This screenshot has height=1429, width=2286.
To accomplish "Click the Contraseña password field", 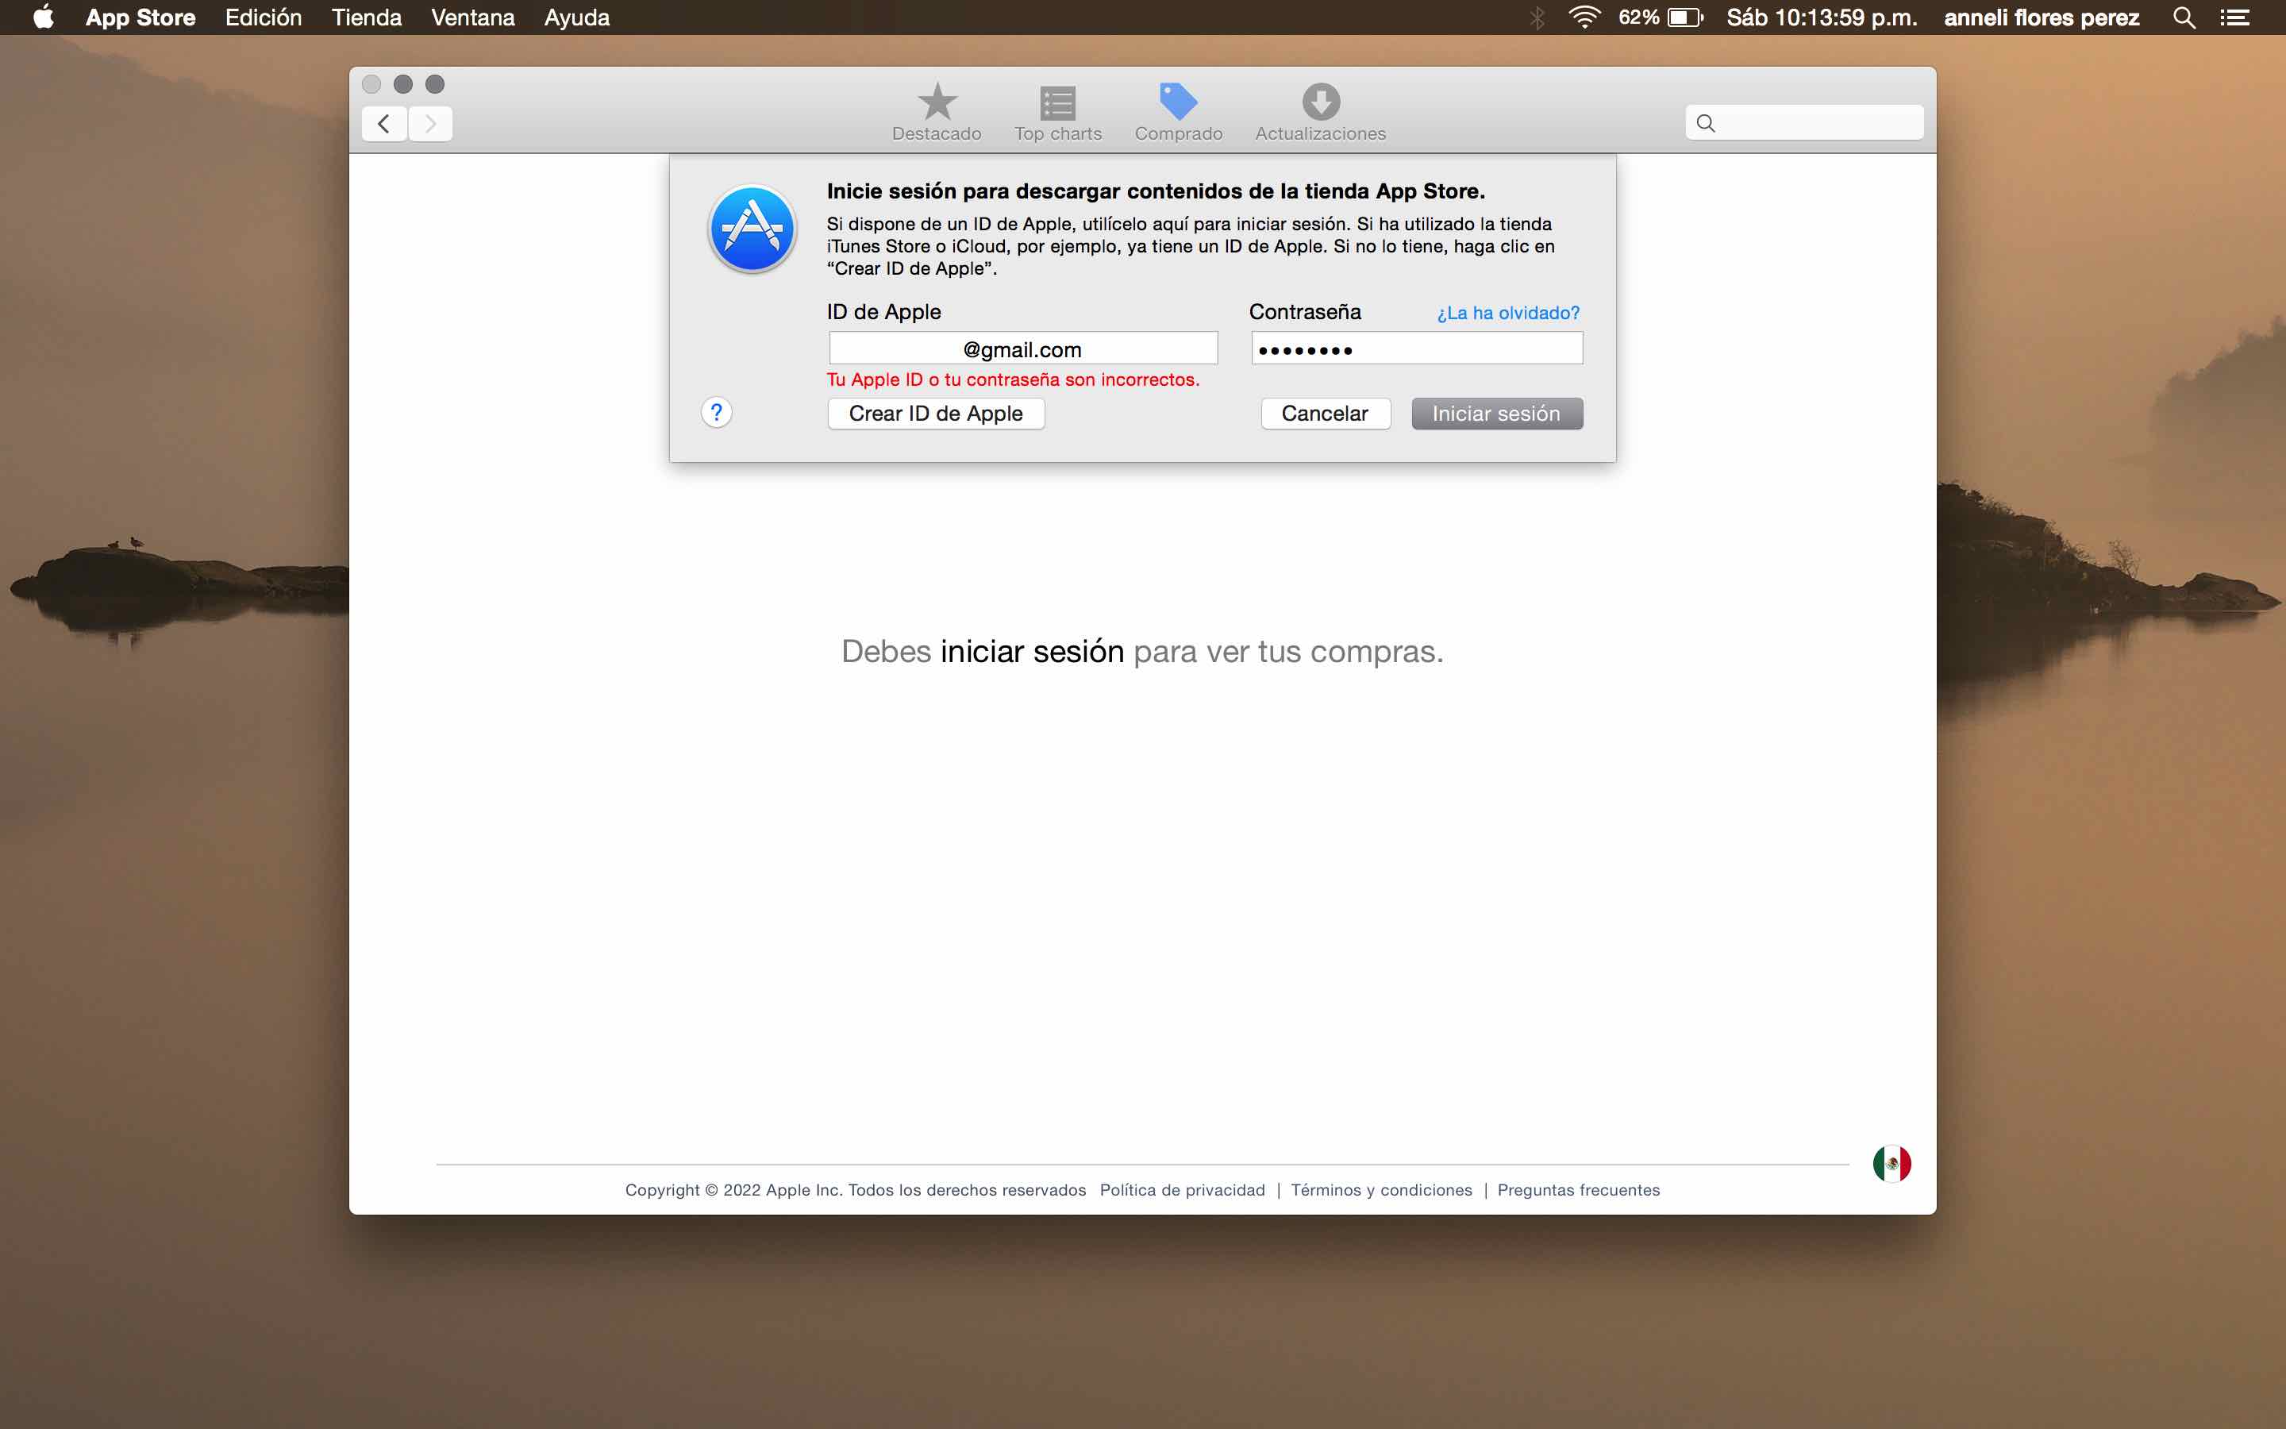I will [1416, 349].
